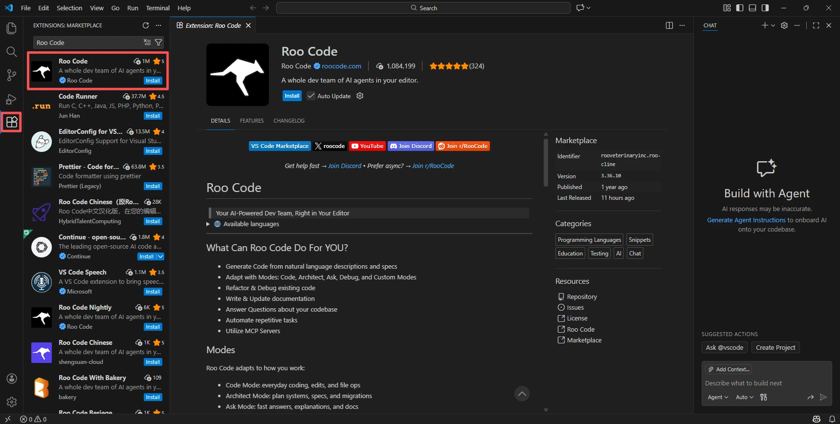Click the Ask @vscode button
The height and width of the screenshot is (424, 840).
click(x=725, y=347)
